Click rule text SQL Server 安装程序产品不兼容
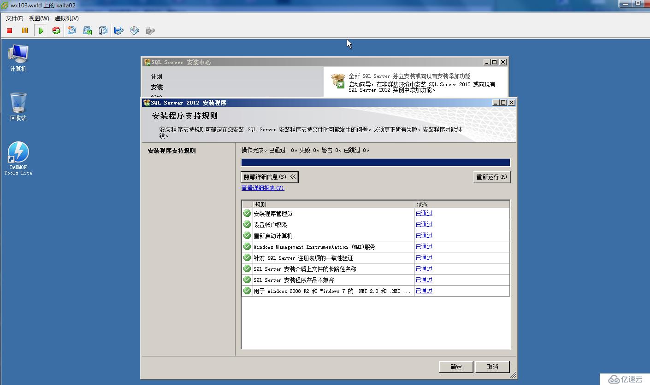Viewport: 650px width, 385px height. (294, 280)
